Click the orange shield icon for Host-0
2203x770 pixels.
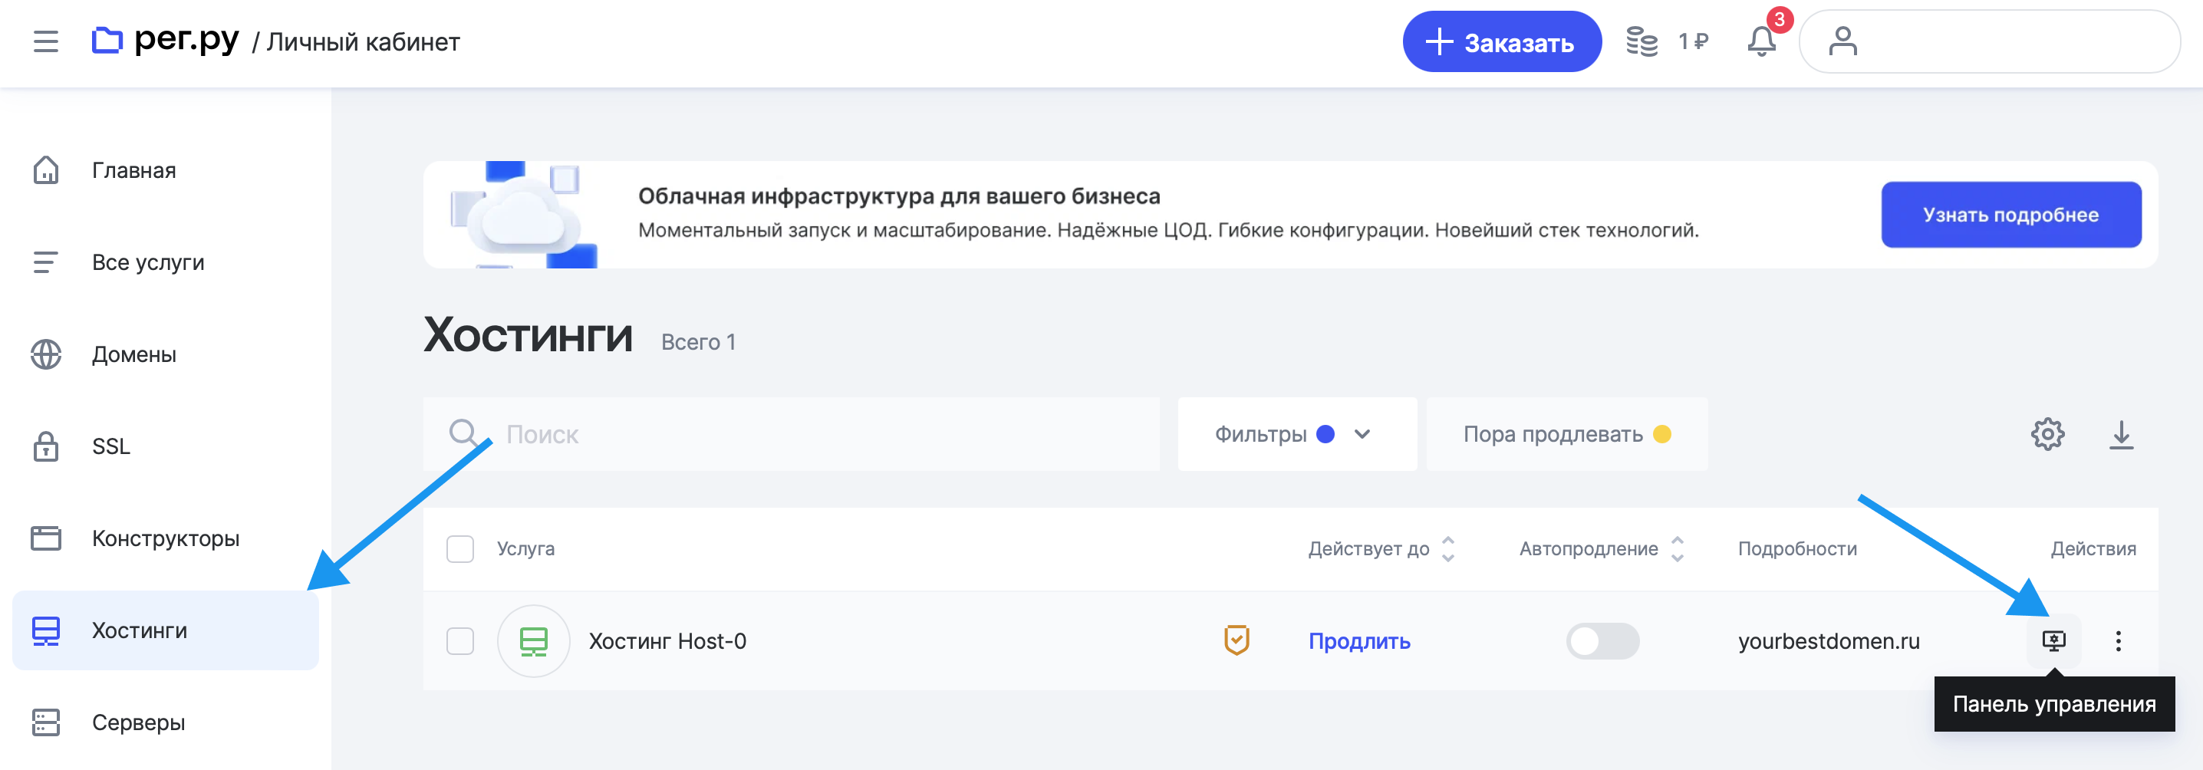pos(1237,640)
